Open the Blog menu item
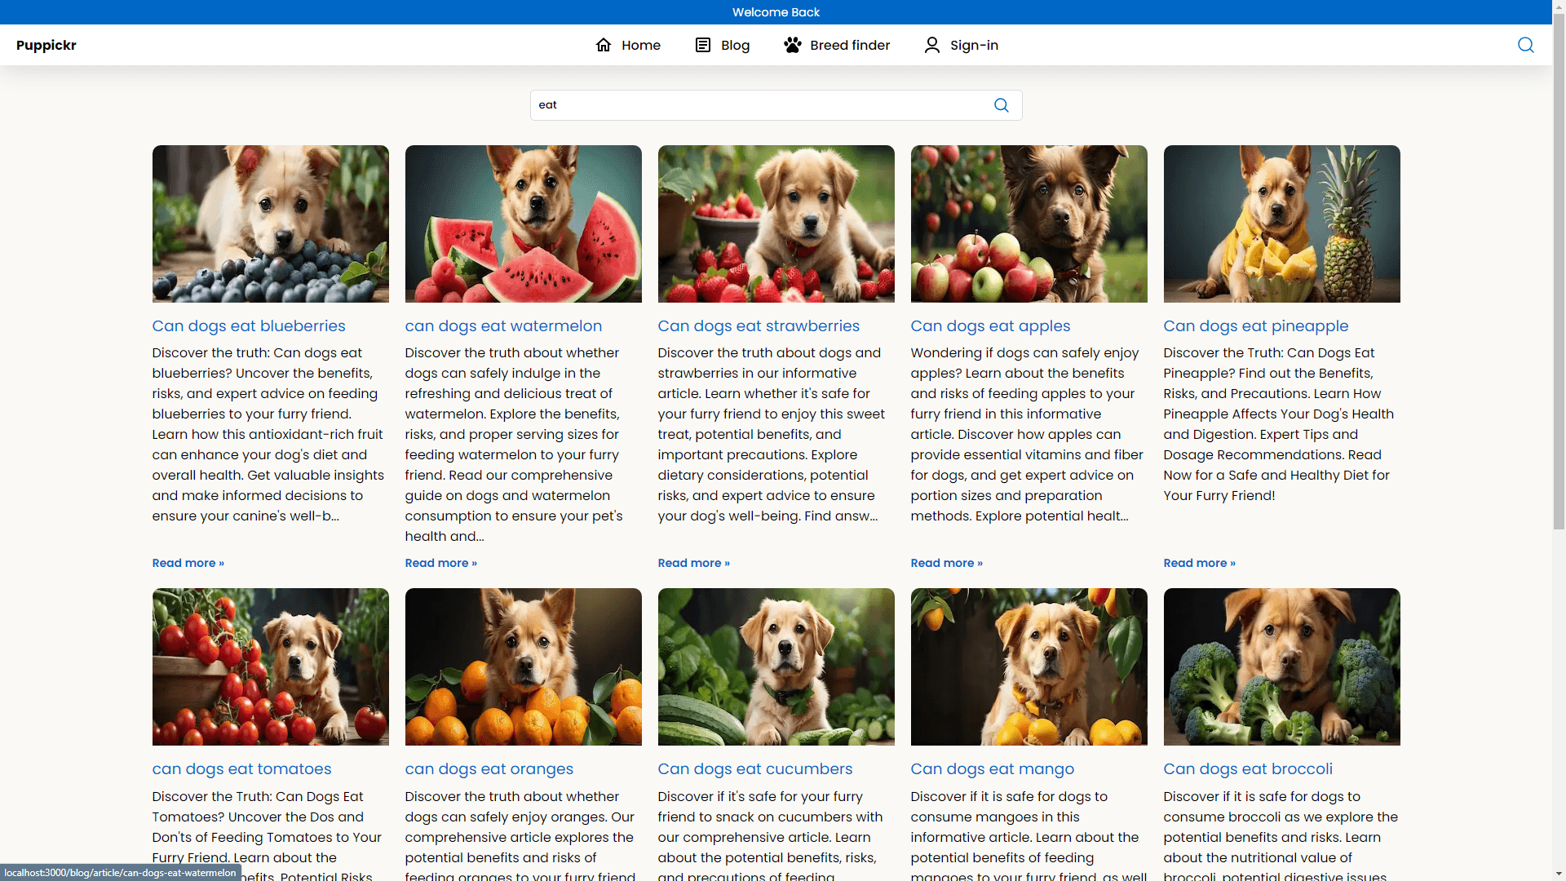The image size is (1566, 881). tap(734, 45)
